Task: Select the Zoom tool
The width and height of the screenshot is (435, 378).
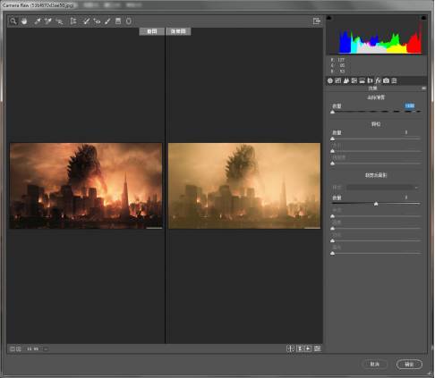Action: 13,21
